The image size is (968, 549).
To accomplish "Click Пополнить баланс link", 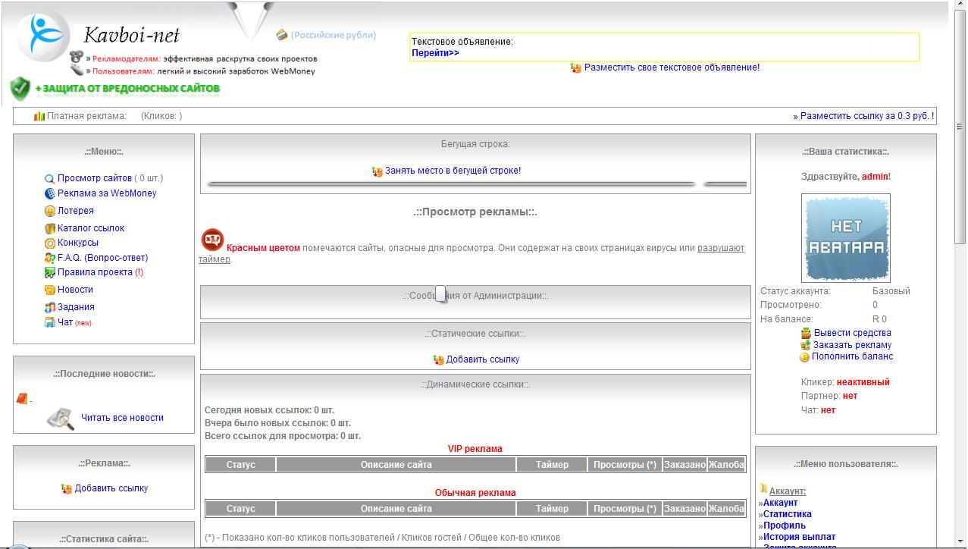I will point(853,356).
